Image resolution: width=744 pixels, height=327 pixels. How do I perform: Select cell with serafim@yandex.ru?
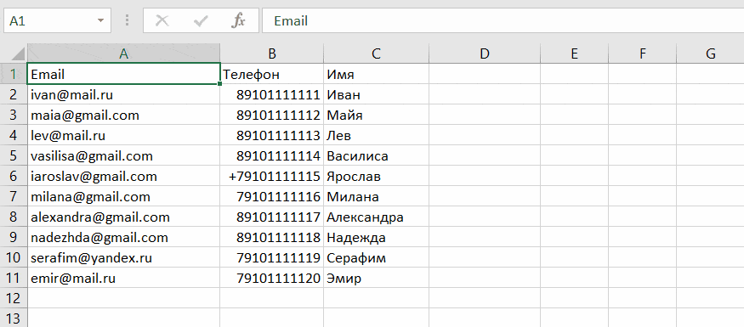pyautogui.click(x=124, y=258)
